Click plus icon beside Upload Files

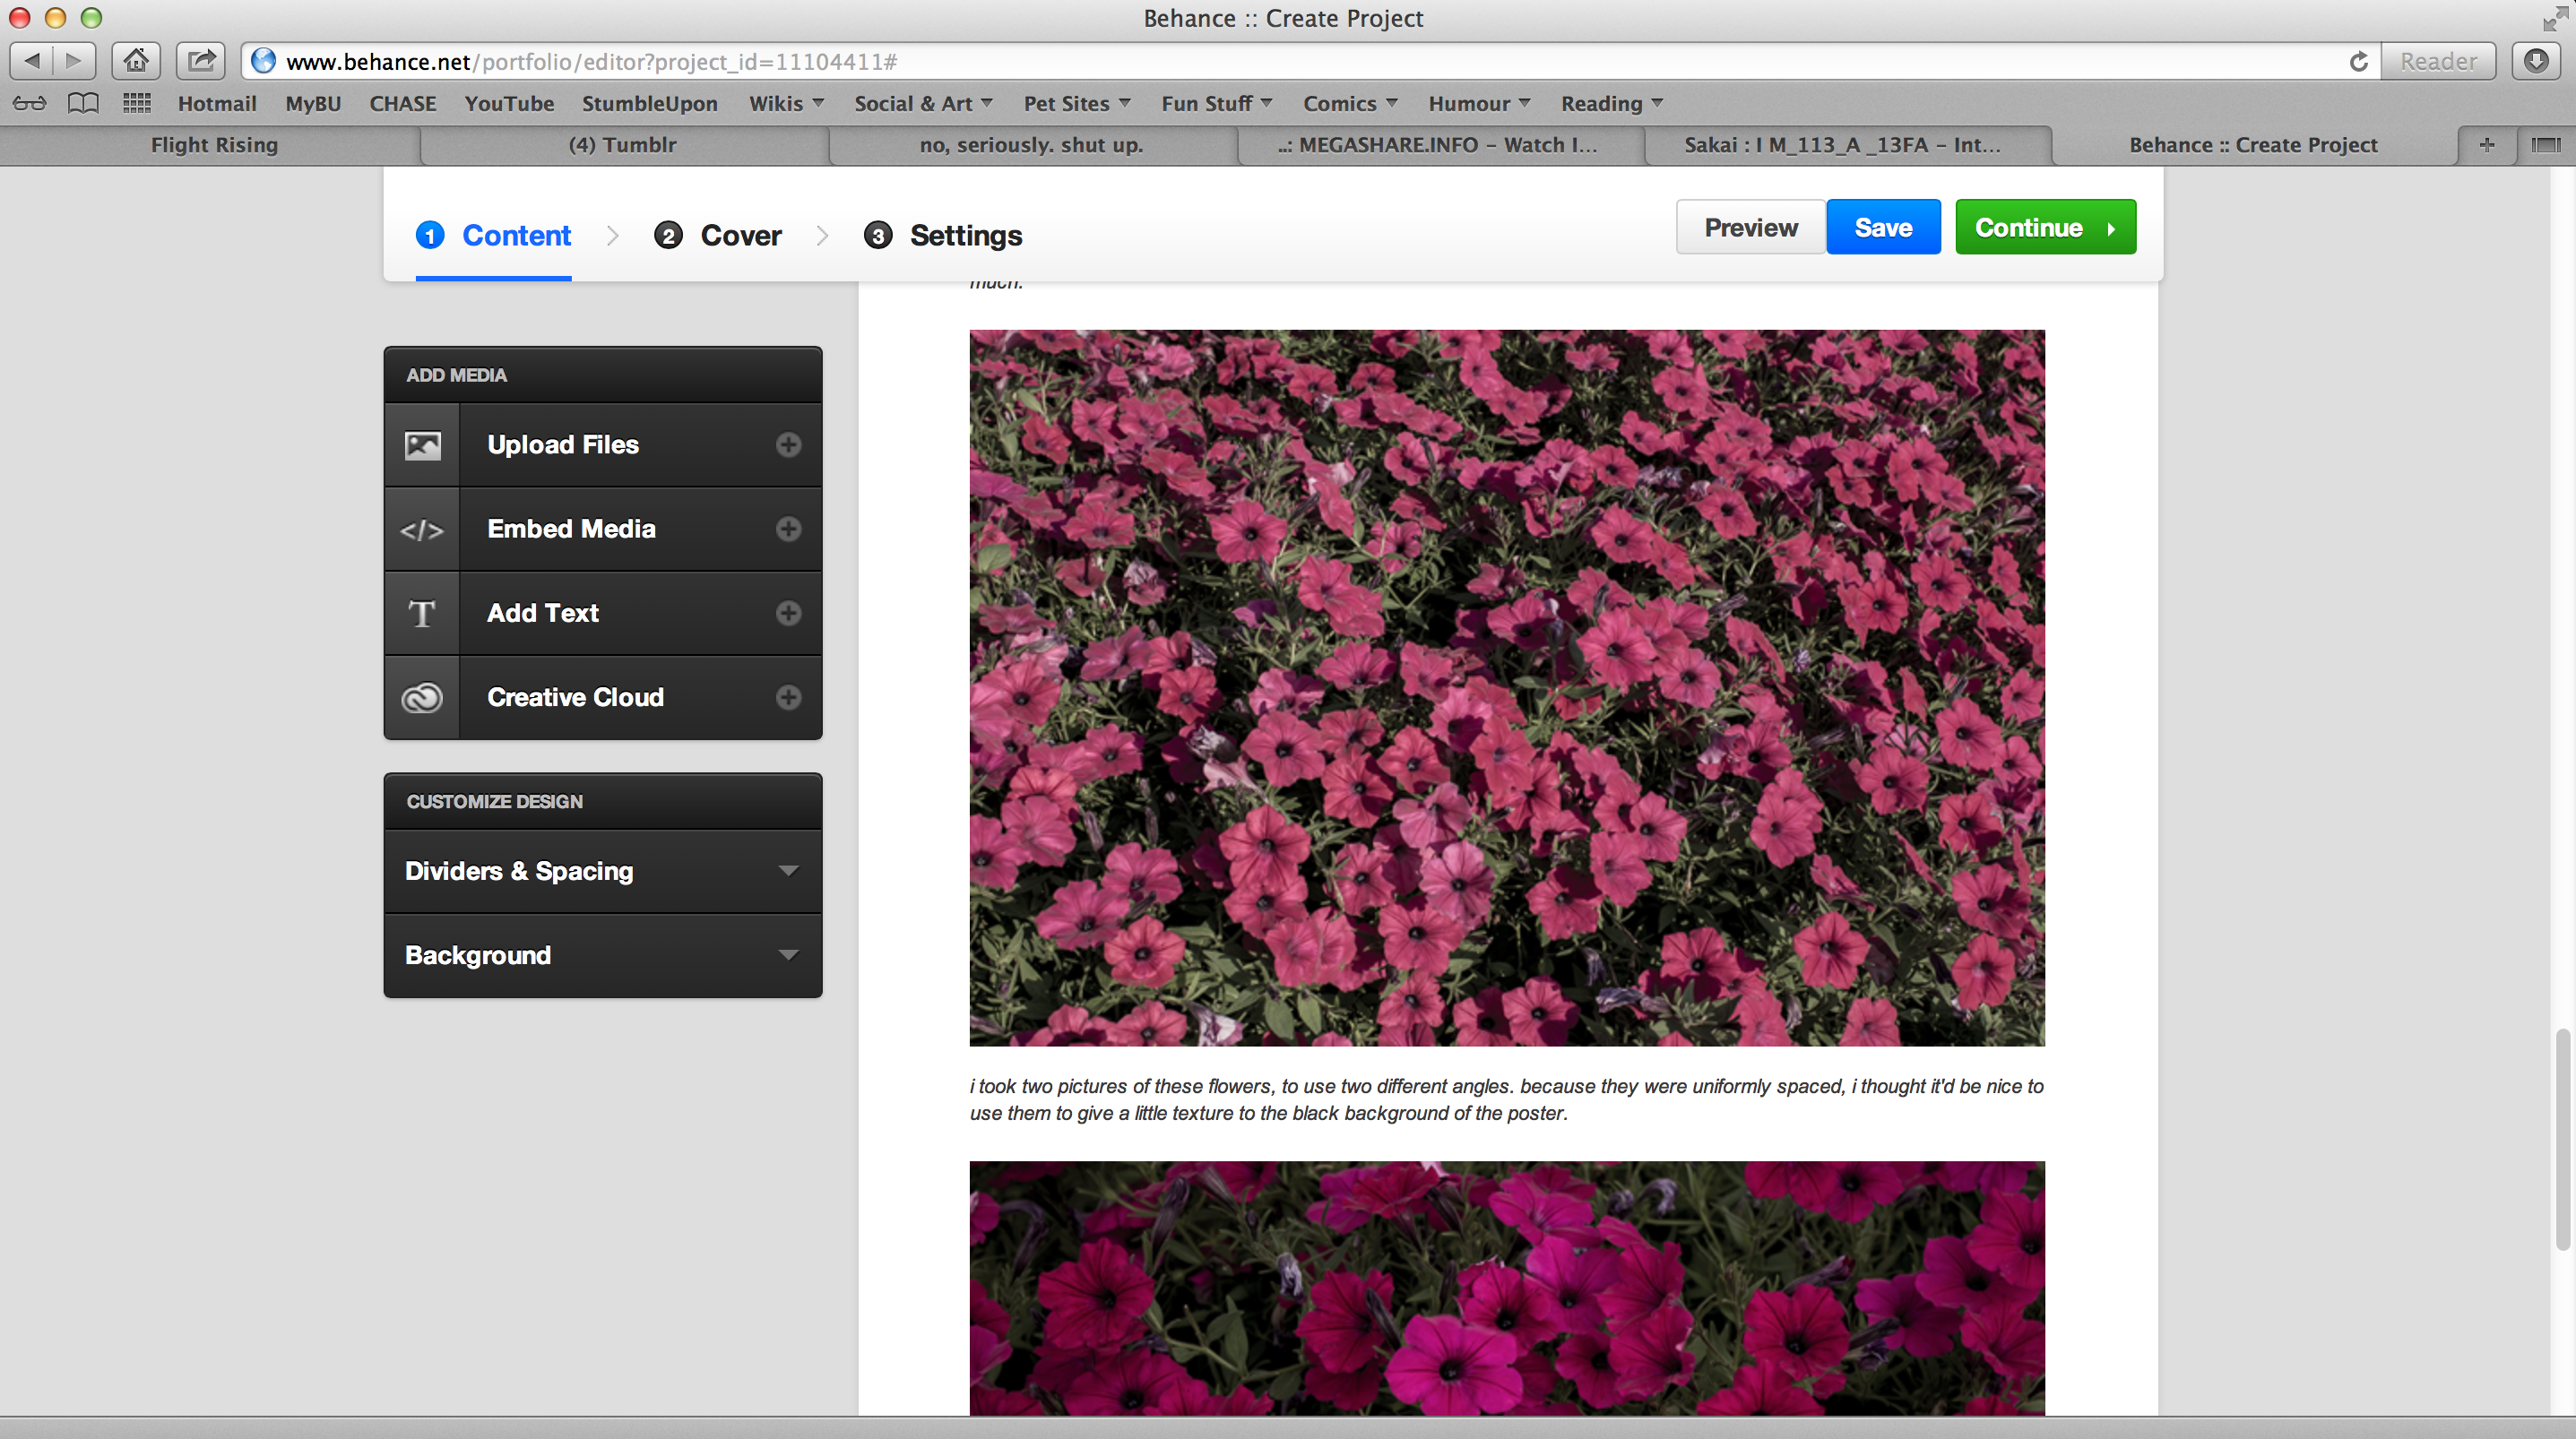click(788, 445)
